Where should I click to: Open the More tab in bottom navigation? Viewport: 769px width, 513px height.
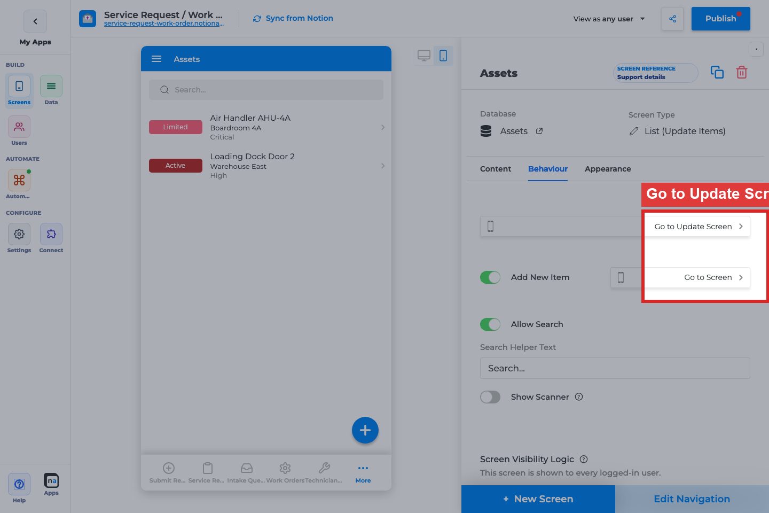point(363,473)
